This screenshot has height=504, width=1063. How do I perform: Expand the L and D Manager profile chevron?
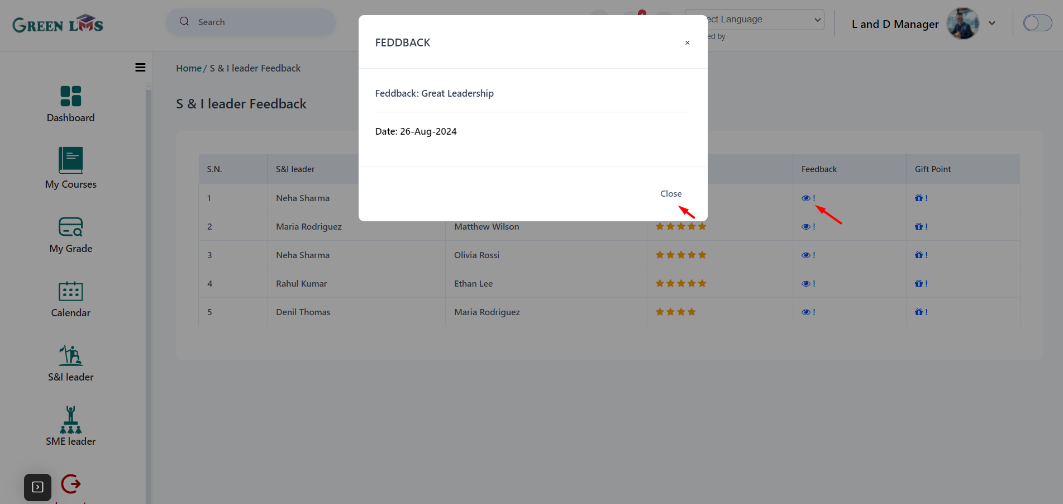pyautogui.click(x=992, y=23)
